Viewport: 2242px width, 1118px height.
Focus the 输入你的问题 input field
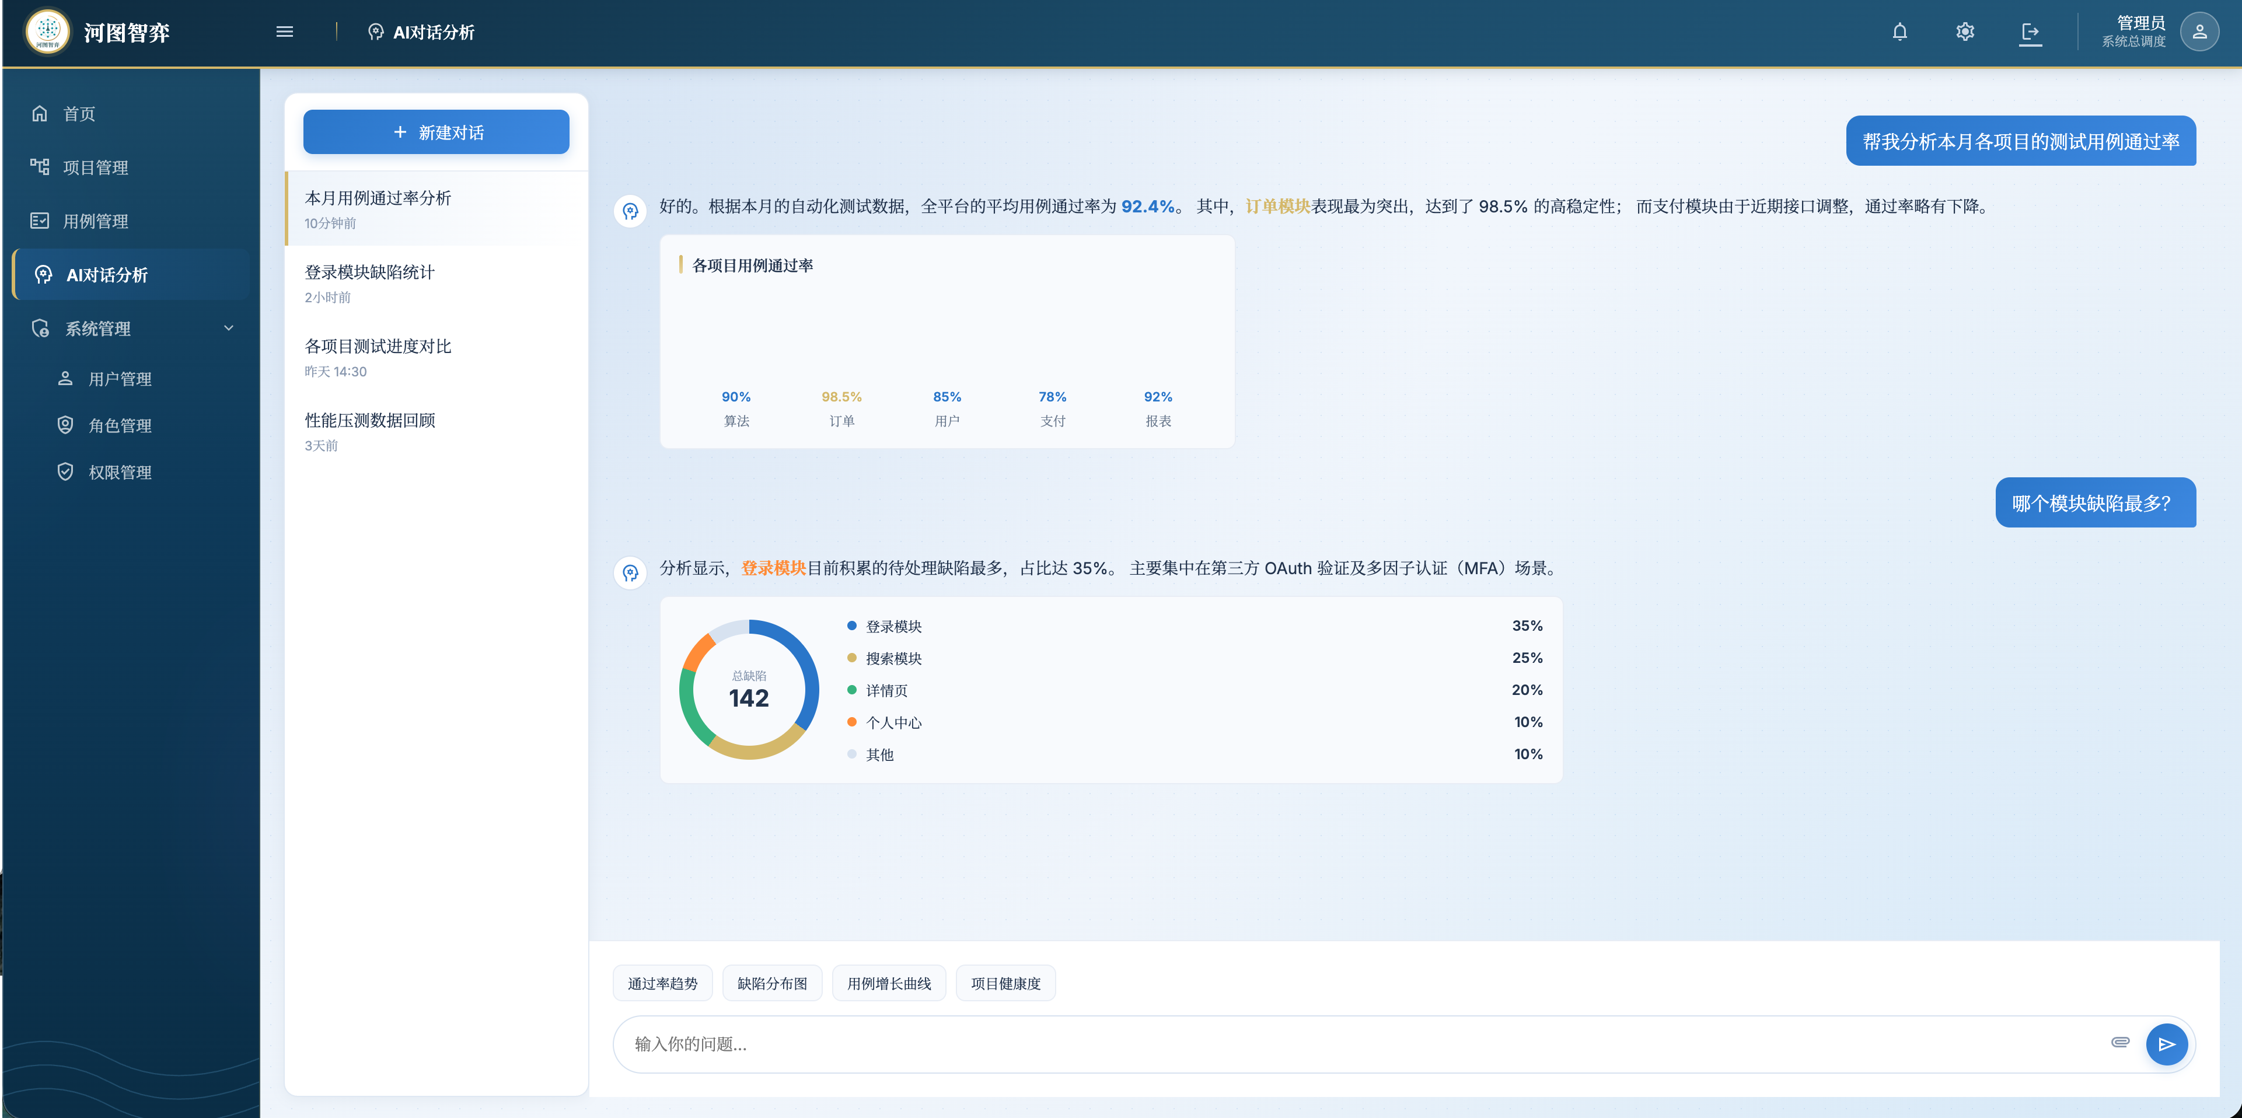[x=1358, y=1044]
